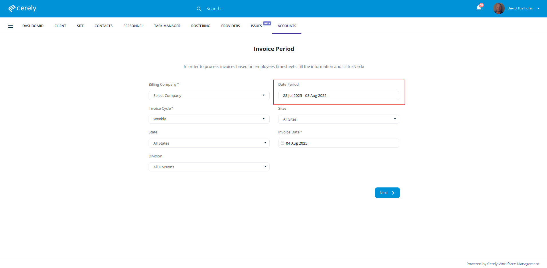Viewport: 547px width, 268px height.
Task: Open the All Sites dropdown
Action: click(338, 119)
